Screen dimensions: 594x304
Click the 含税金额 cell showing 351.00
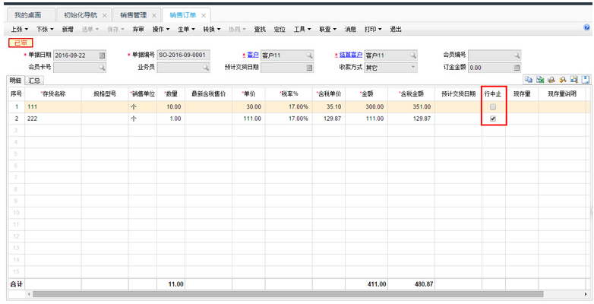411,107
